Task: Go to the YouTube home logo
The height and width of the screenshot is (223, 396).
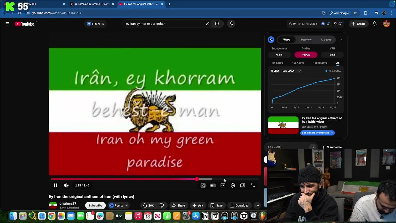Action: [24, 24]
